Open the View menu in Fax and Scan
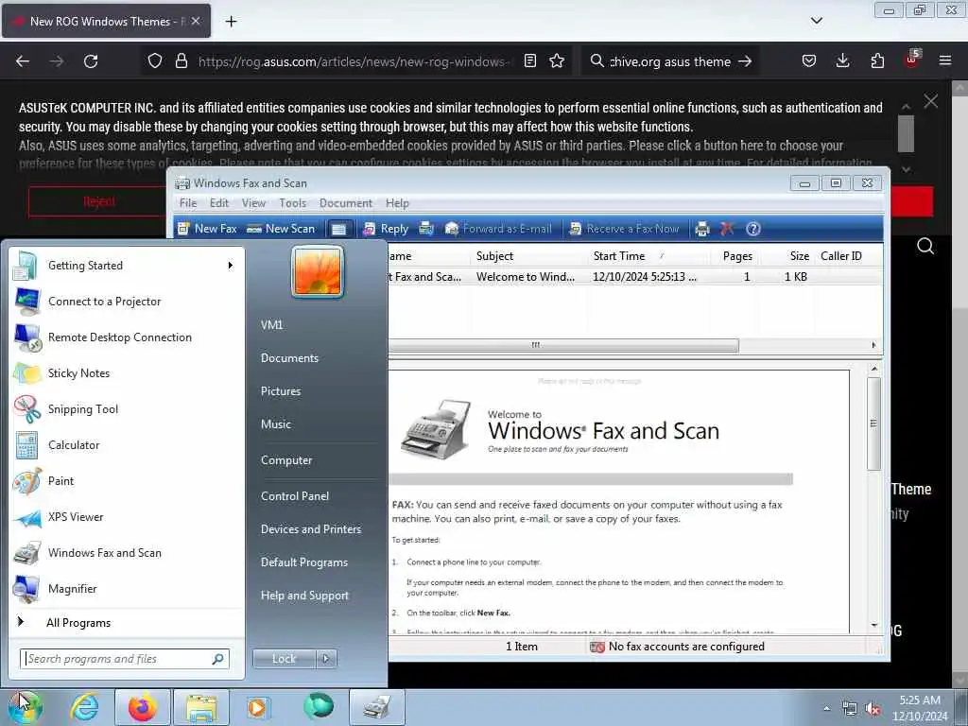This screenshot has width=968, height=726. click(x=253, y=203)
